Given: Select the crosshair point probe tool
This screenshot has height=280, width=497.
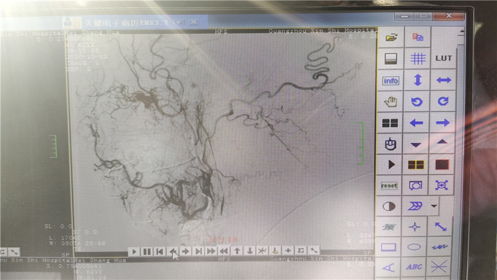Looking at the screenshot, I should tap(415, 227).
